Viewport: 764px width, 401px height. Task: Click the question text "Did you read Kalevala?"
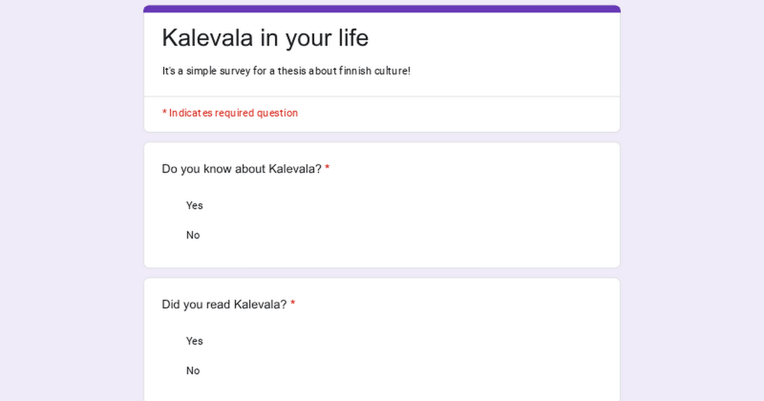[224, 305]
